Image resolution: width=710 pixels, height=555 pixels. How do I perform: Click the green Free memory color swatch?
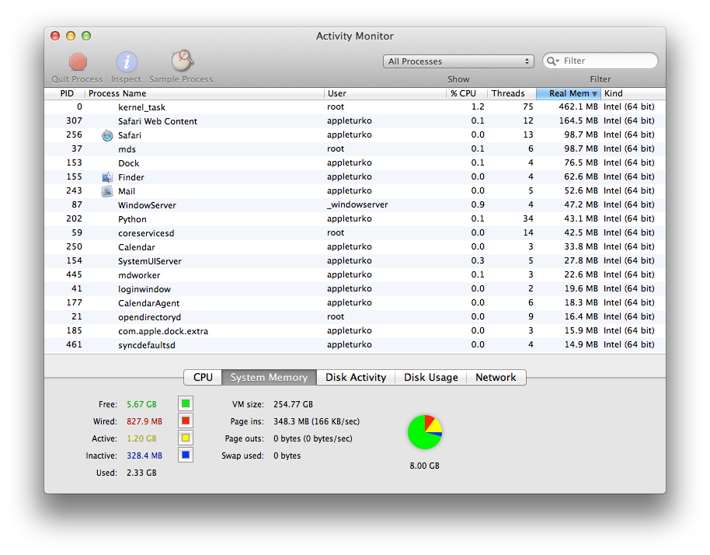(x=186, y=403)
